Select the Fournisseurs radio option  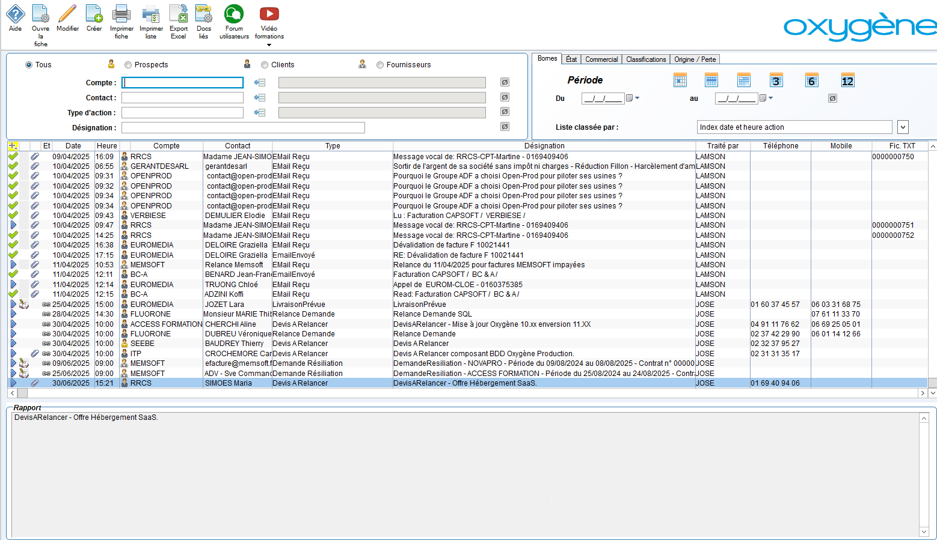pos(380,65)
